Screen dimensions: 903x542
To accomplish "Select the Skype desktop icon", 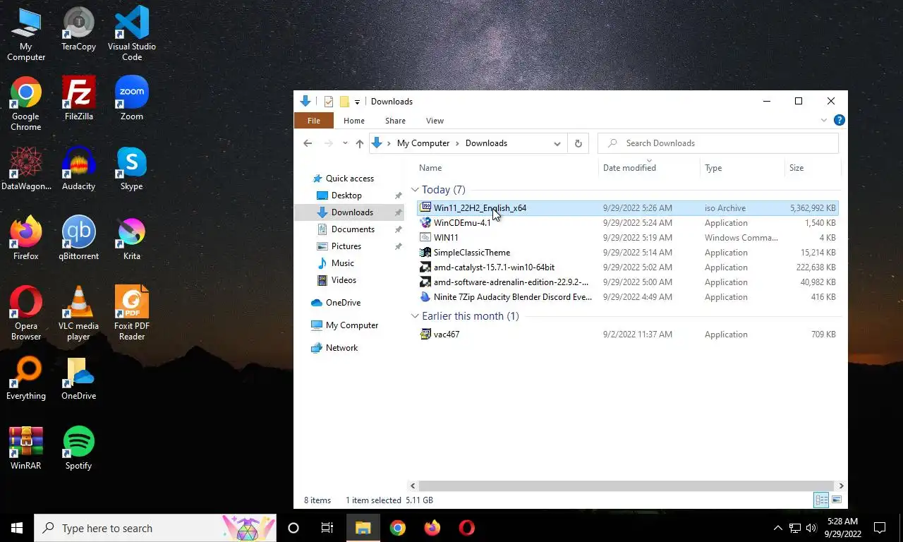I will pos(132,169).
